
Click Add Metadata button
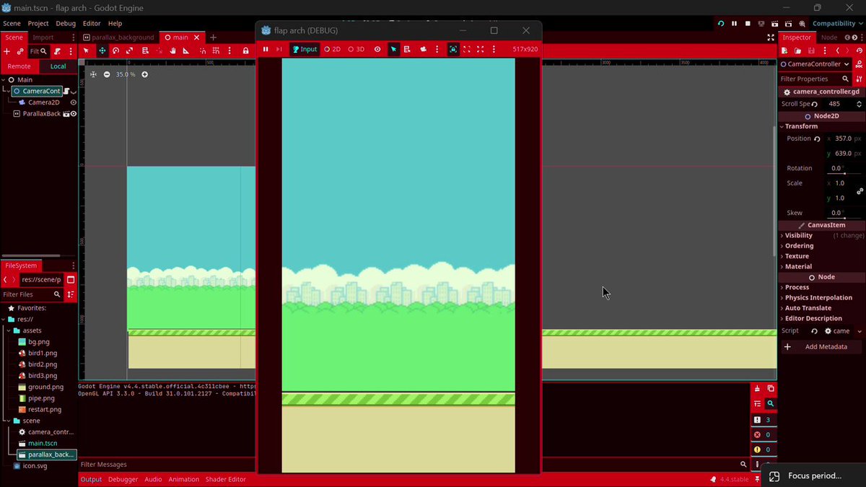[822, 347]
